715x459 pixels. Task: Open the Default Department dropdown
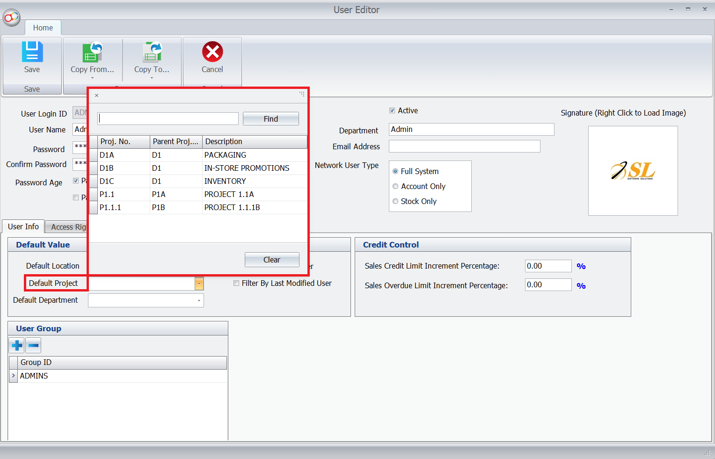click(x=199, y=300)
